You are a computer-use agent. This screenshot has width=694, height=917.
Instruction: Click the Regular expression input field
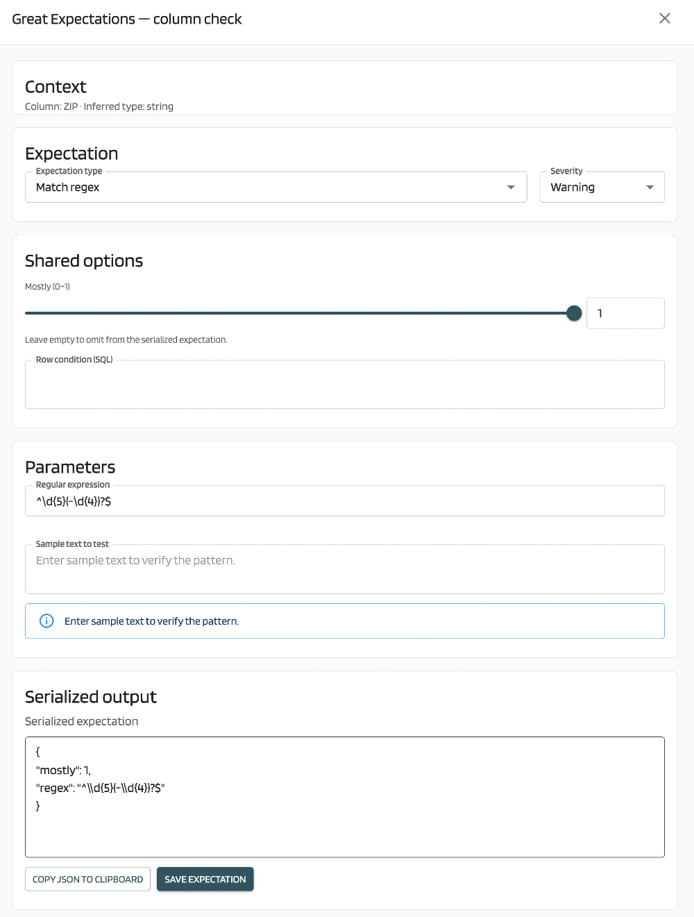pos(345,501)
